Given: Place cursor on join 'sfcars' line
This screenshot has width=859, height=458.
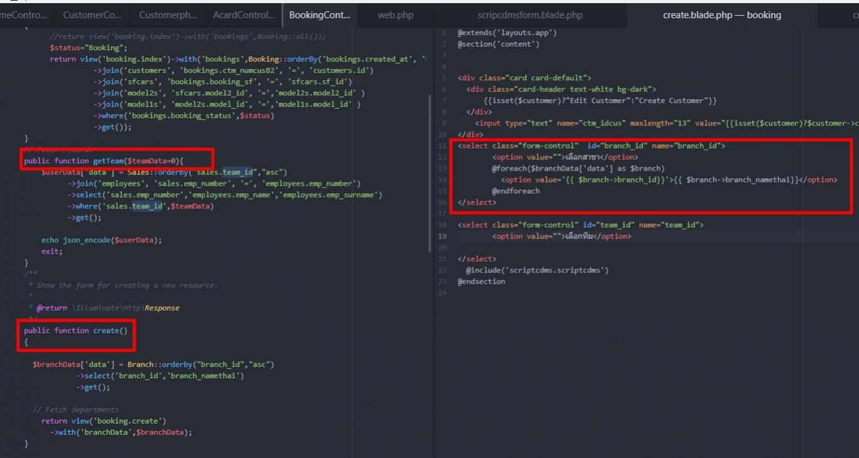Looking at the screenshot, I should pyautogui.click(x=223, y=82).
